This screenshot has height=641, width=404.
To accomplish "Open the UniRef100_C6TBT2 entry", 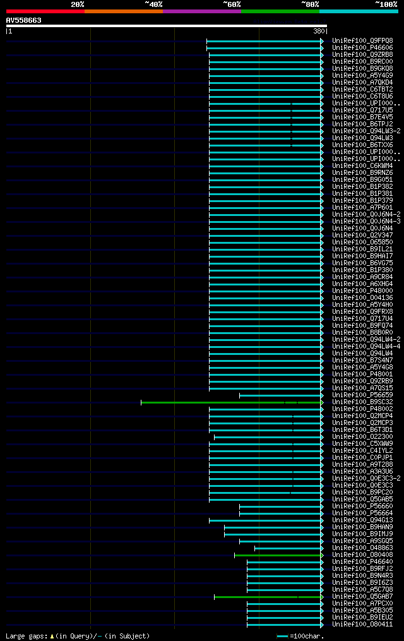I will pos(362,90).
